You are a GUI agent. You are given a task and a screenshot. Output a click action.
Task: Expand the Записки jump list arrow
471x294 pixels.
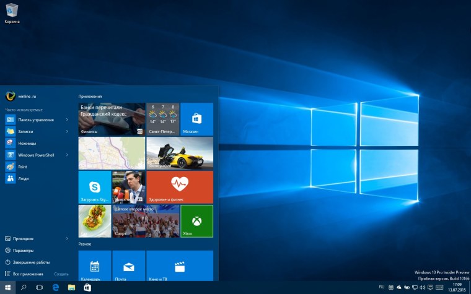(x=67, y=131)
